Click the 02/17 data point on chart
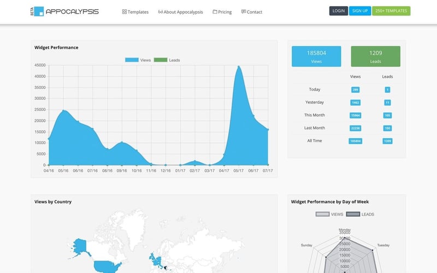 (x=195, y=161)
